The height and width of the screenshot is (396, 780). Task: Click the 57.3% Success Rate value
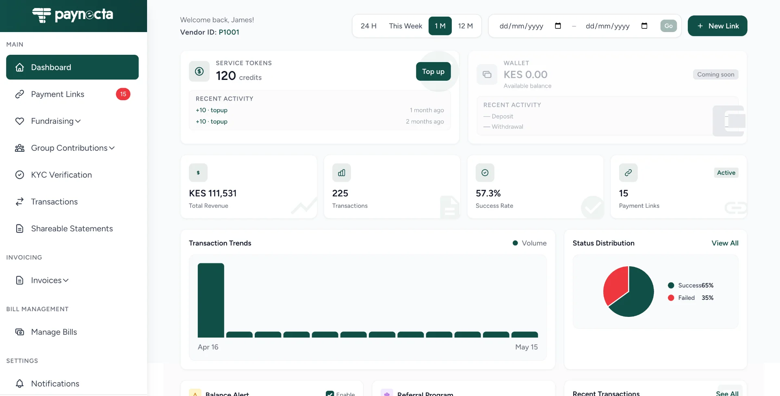488,194
